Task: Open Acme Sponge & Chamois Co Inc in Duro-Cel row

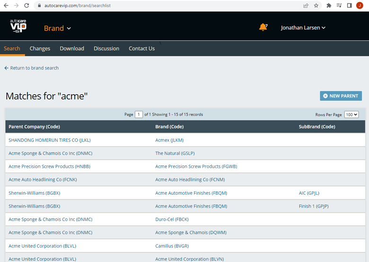Action: coord(50,219)
